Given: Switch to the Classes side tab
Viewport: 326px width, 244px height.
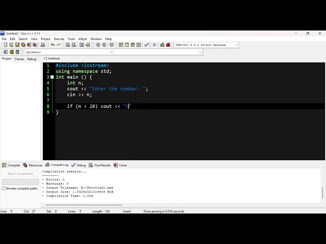Looking at the screenshot, I should coord(19,59).
